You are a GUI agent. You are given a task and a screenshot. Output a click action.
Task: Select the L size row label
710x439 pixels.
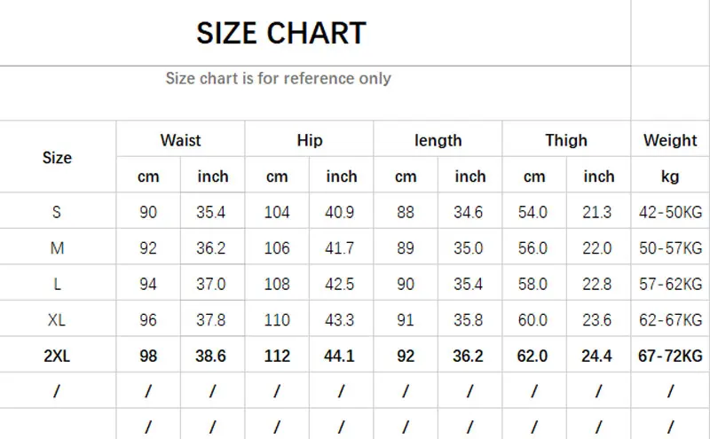[x=57, y=285]
